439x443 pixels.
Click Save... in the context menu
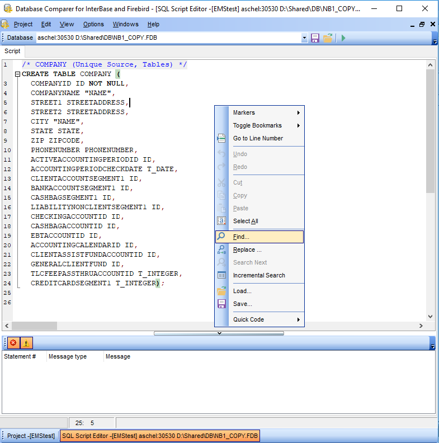point(242,304)
